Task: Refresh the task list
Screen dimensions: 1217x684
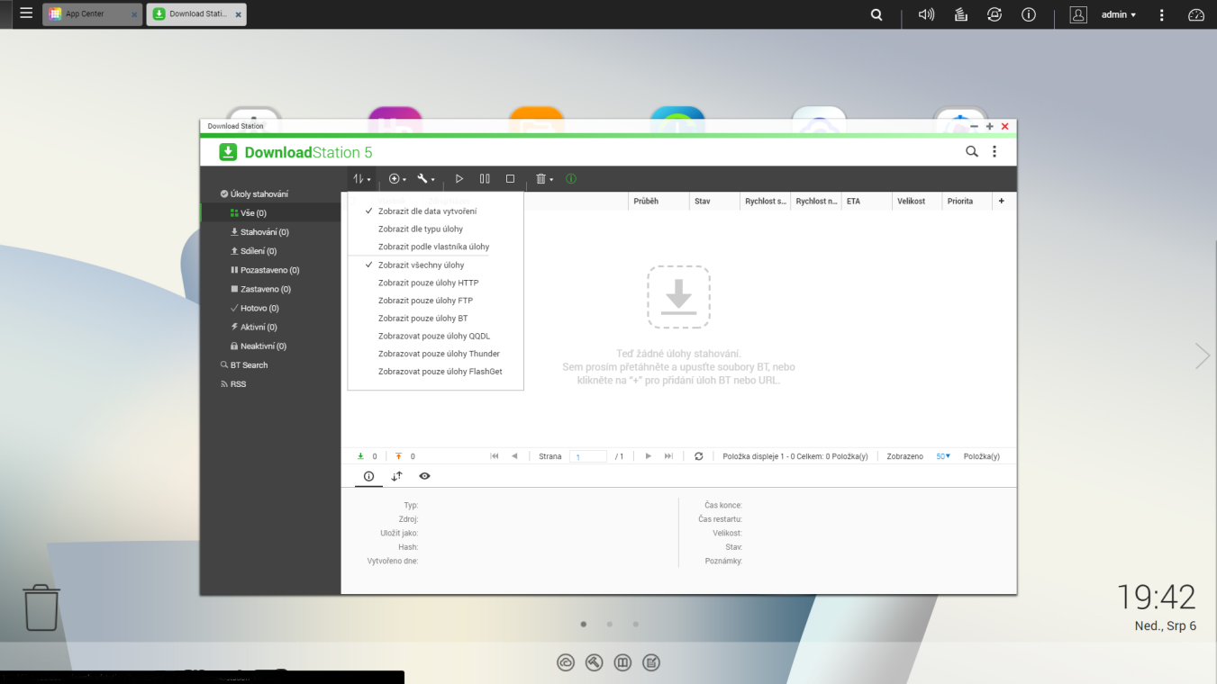Action: pyautogui.click(x=699, y=456)
